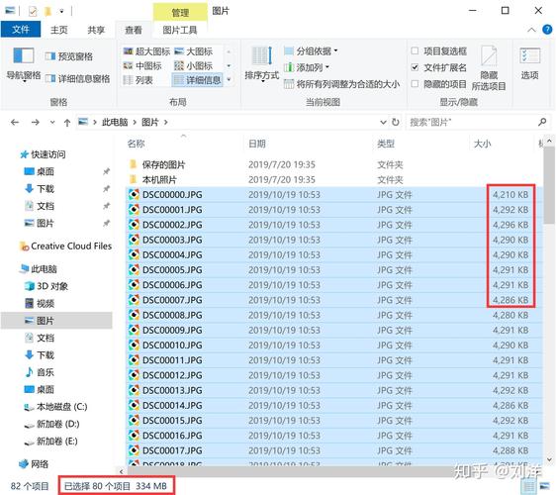Refresh the current folder
Screen dimensions: 556x495
click(x=395, y=123)
